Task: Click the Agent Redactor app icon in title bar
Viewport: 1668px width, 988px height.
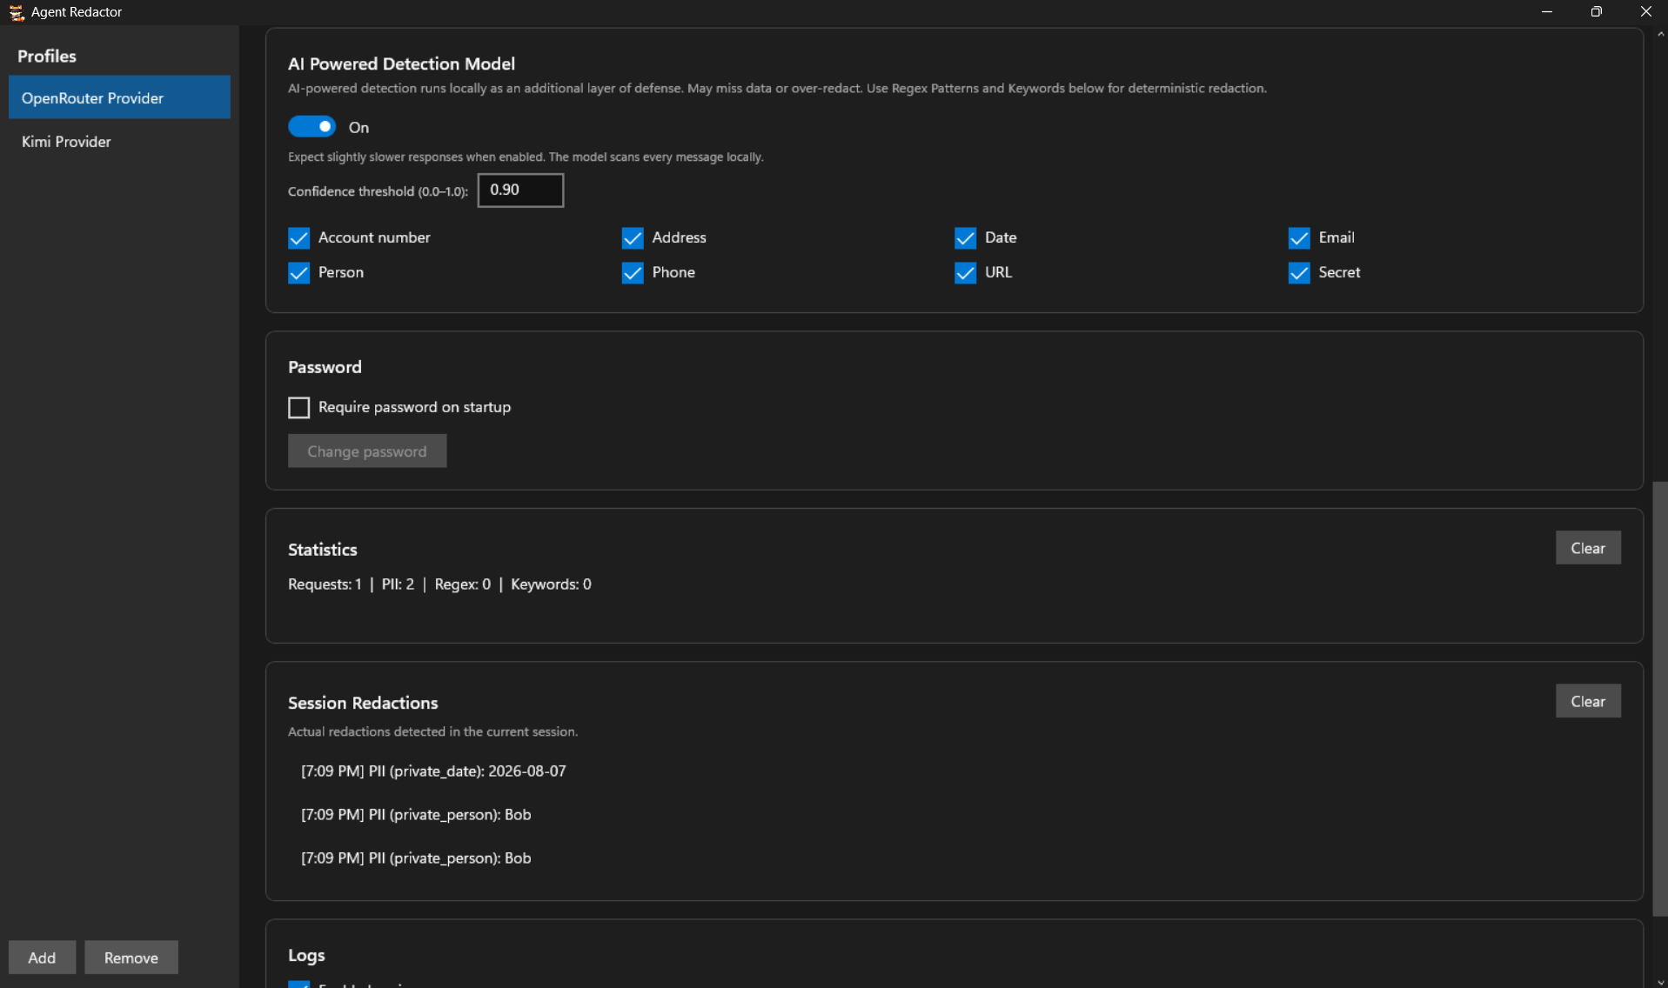Action: click(16, 12)
